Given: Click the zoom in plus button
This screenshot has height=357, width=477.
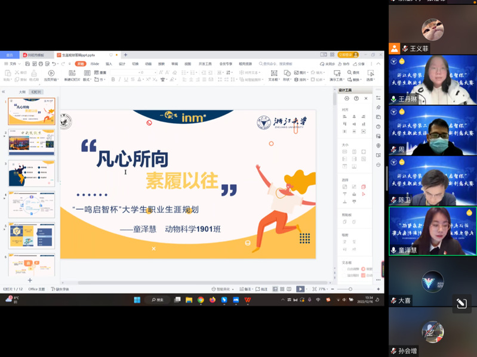Looking at the screenshot, I should 378,289.
